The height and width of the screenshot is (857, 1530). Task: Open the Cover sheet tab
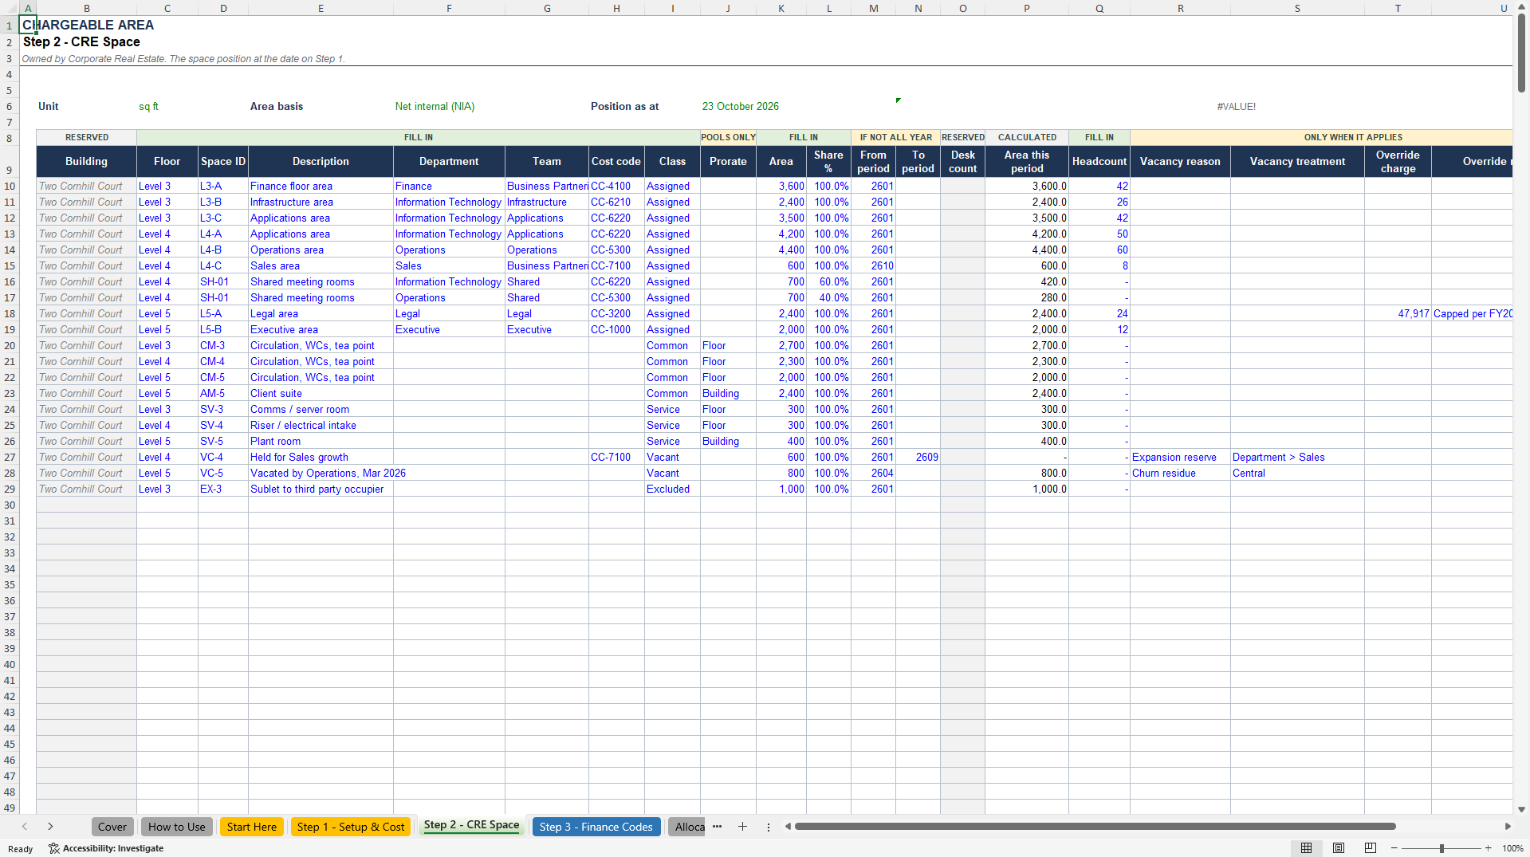(112, 827)
